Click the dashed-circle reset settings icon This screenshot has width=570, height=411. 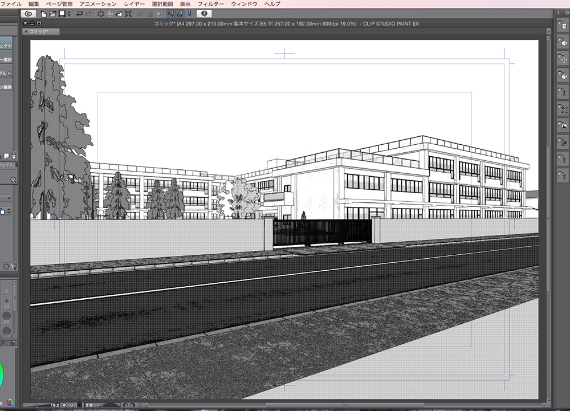[6, 266]
